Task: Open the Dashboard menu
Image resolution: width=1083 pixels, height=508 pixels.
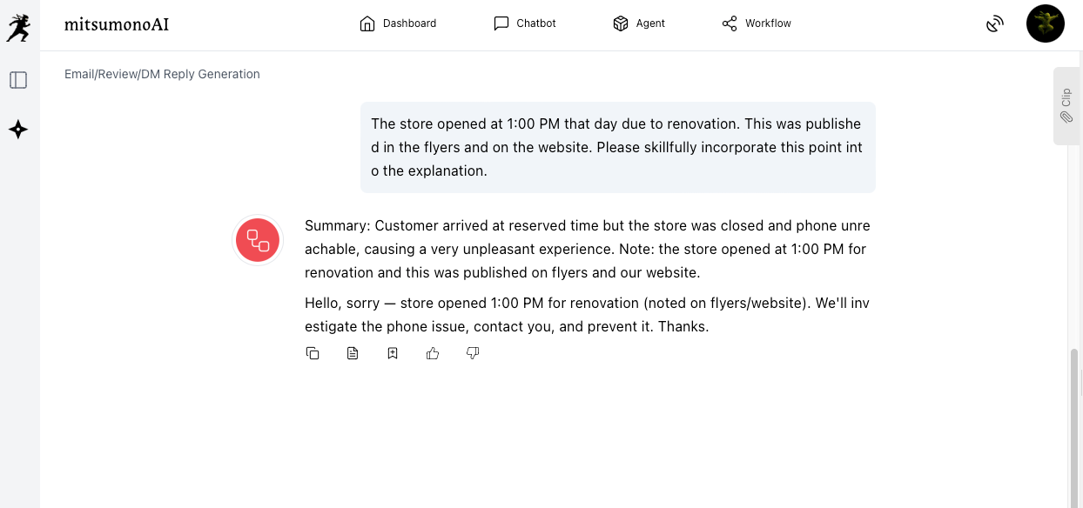Action: click(x=398, y=23)
